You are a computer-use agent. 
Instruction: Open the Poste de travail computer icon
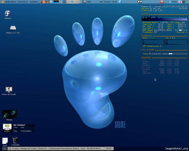tap(9, 89)
